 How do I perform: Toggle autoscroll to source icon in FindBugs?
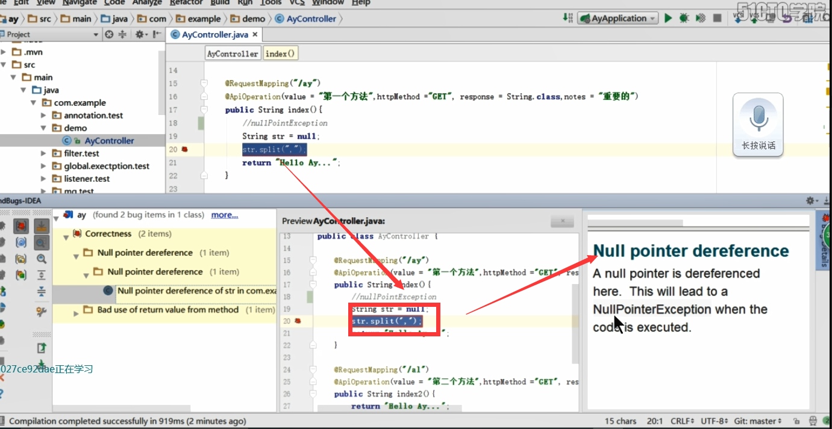pyautogui.click(x=42, y=226)
